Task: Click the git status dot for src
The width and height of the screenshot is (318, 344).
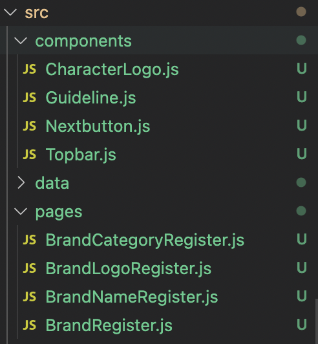Action: tap(301, 12)
